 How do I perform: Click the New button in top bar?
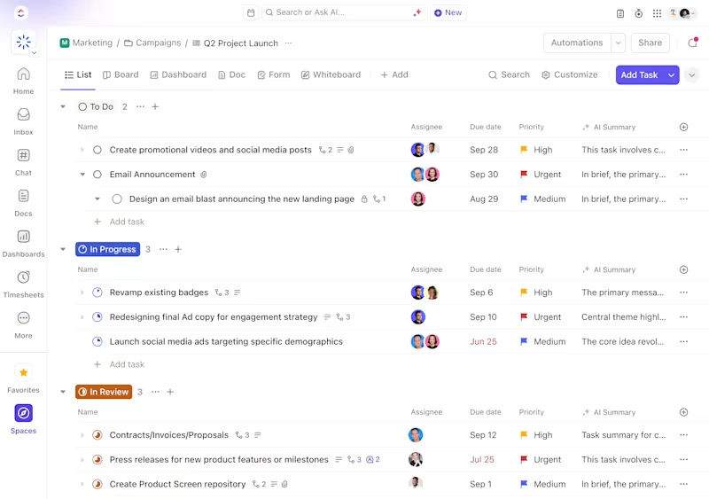pos(448,12)
